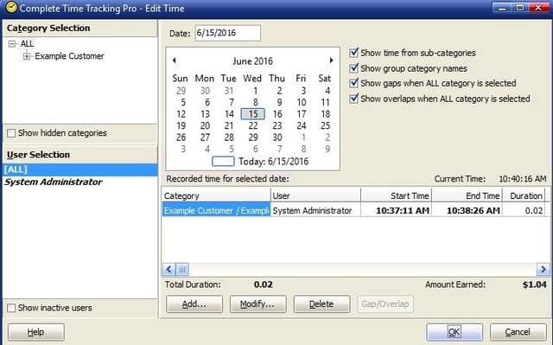The width and height of the screenshot is (553, 345).
Task: Click June 2016 calendar title
Action: click(x=252, y=61)
